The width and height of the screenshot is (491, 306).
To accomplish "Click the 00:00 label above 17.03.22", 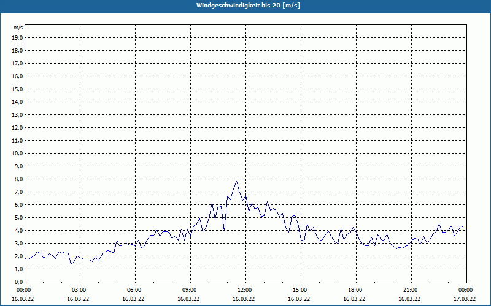I will tap(466, 290).
